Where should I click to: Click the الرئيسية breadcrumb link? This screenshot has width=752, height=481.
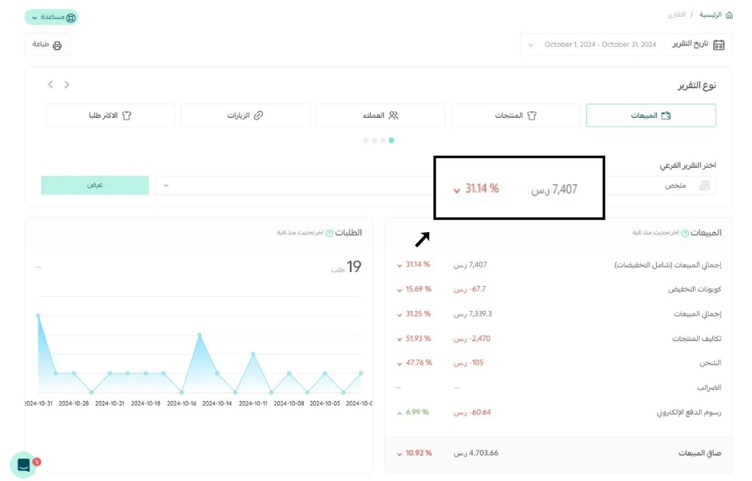(710, 15)
